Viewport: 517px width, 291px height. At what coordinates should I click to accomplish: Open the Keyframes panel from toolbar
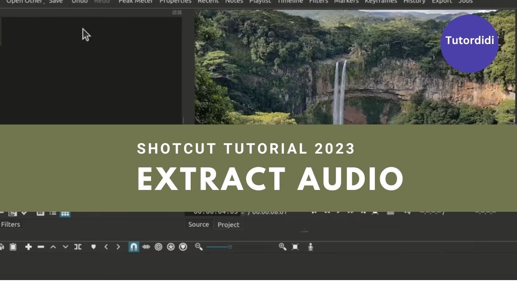(381, 2)
